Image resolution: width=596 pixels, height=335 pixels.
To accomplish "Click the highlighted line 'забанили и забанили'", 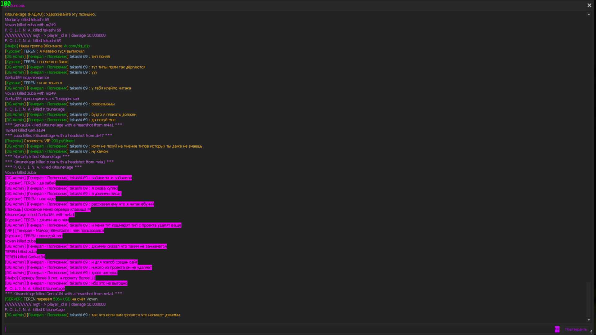I will click(x=68, y=178).
